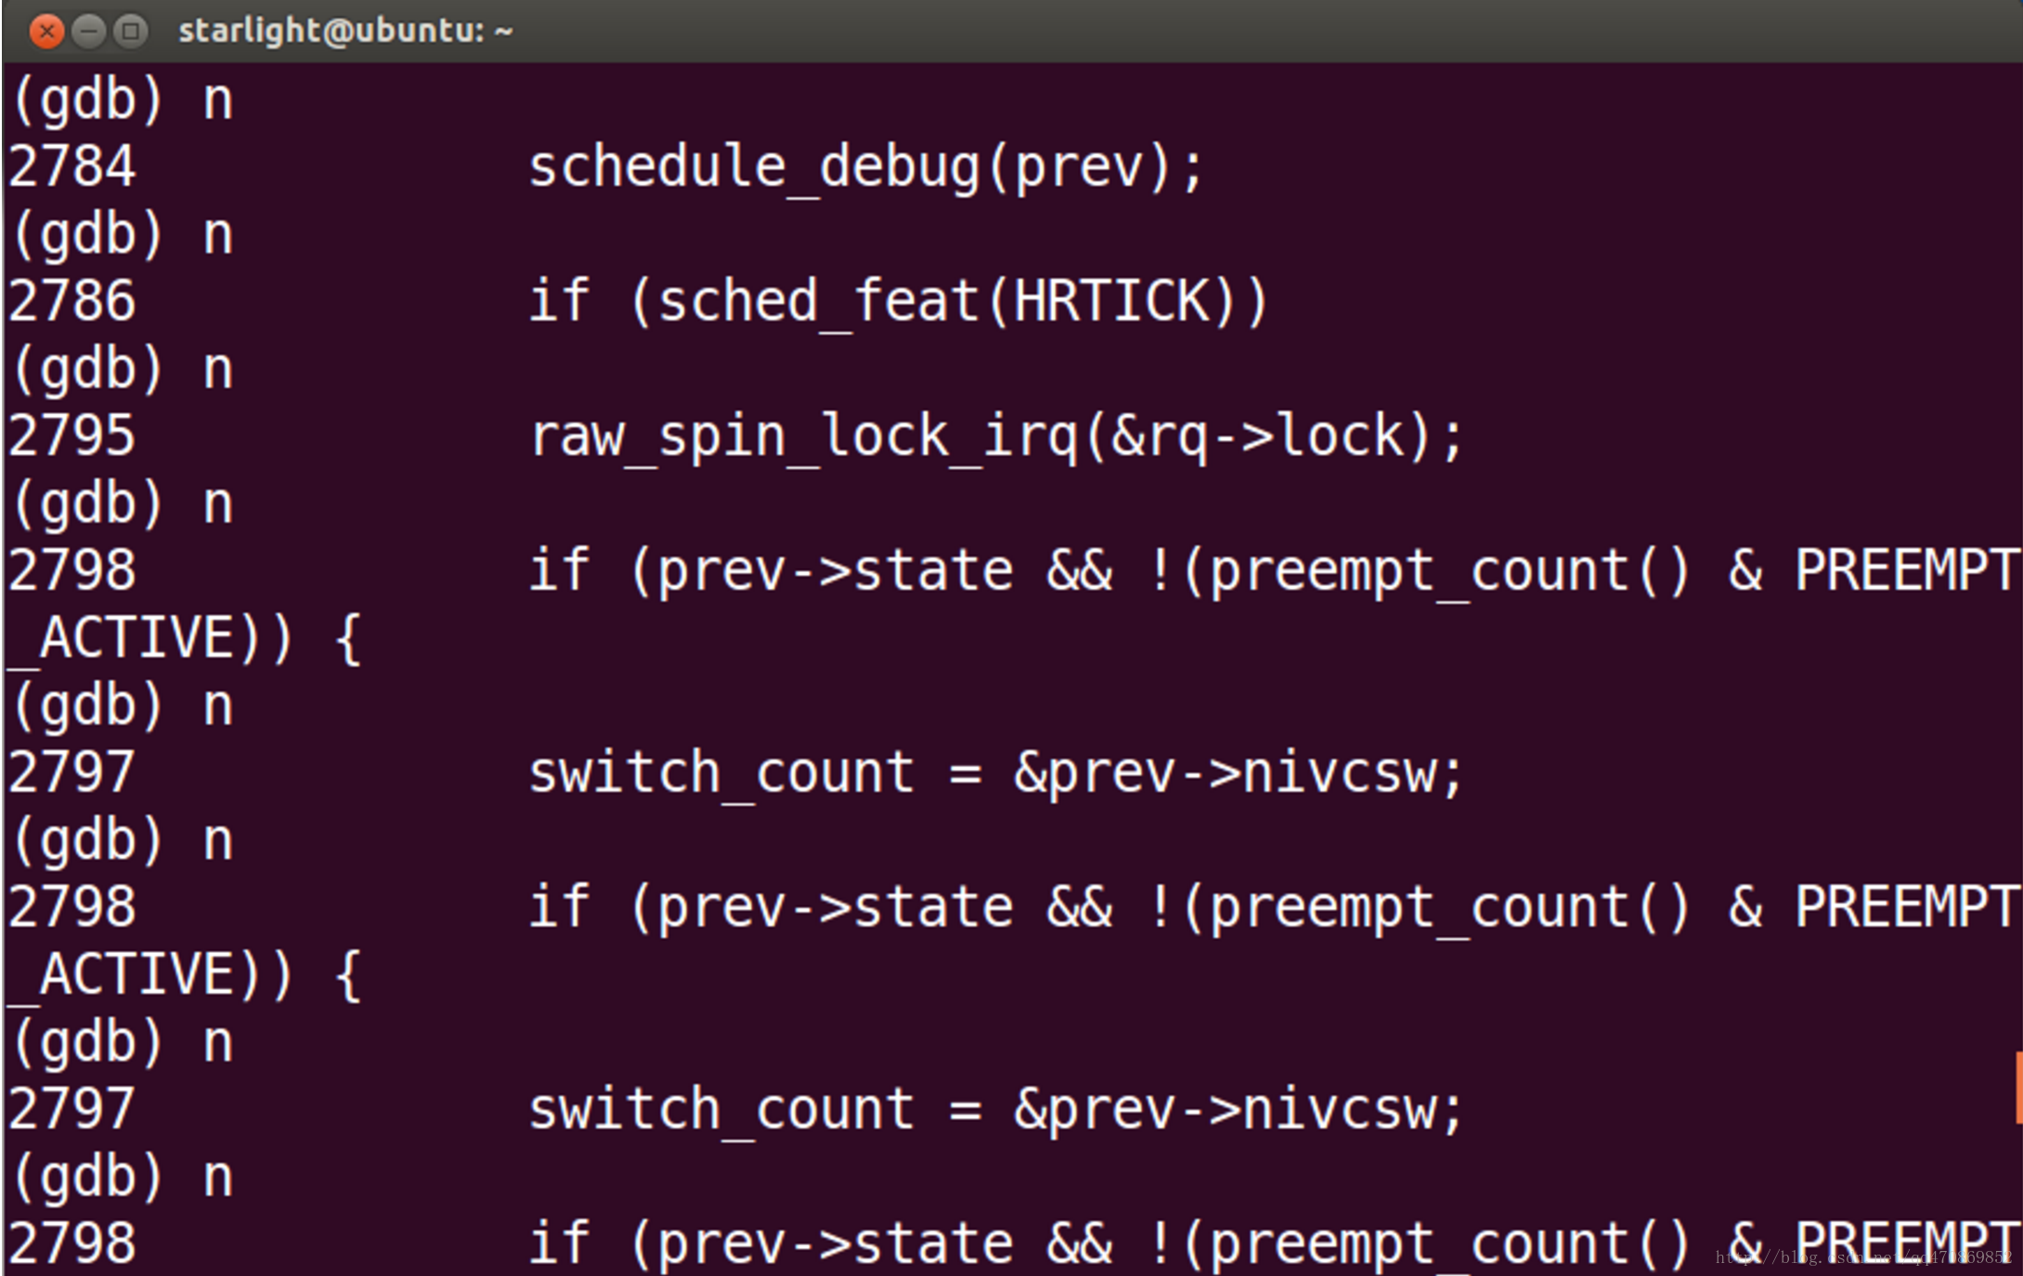Image resolution: width=2023 pixels, height=1276 pixels.
Task: Click the schedule_debug(prev); code text
Action: 866,169
